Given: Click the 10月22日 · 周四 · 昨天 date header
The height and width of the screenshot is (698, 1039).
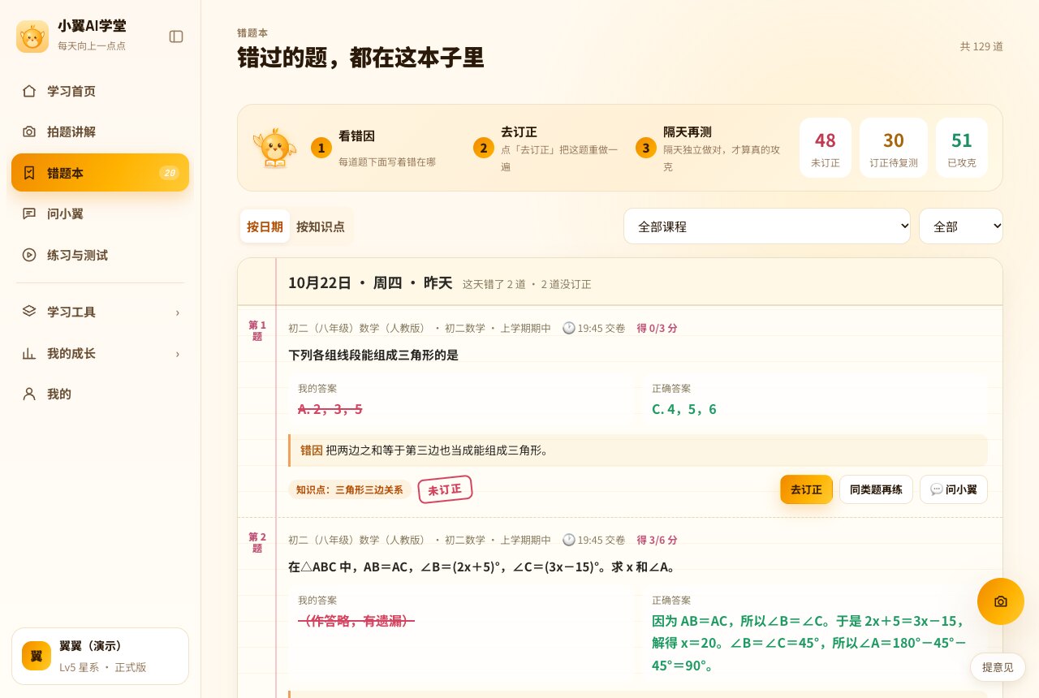Looking at the screenshot, I should (370, 282).
